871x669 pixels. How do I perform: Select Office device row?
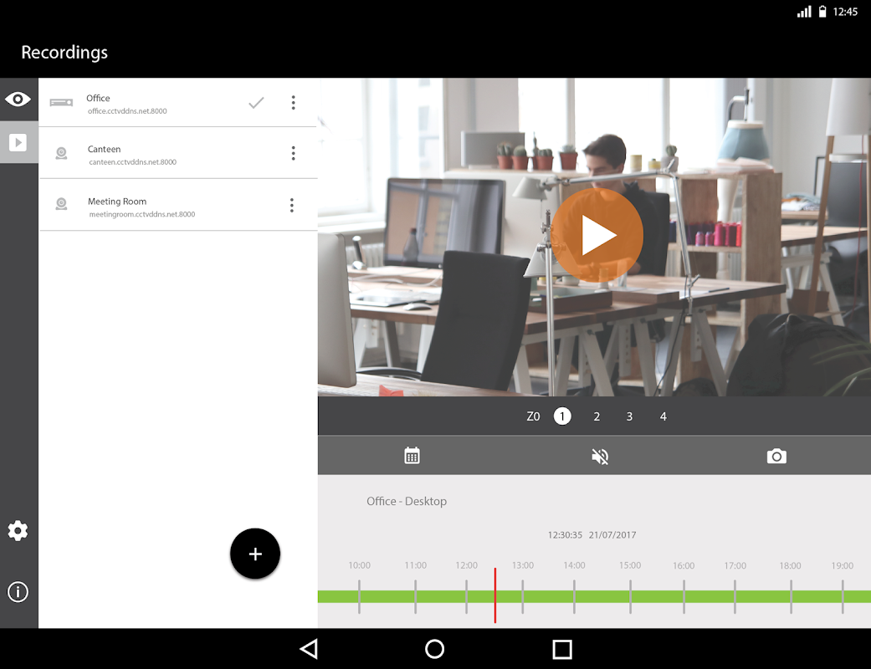(177, 102)
